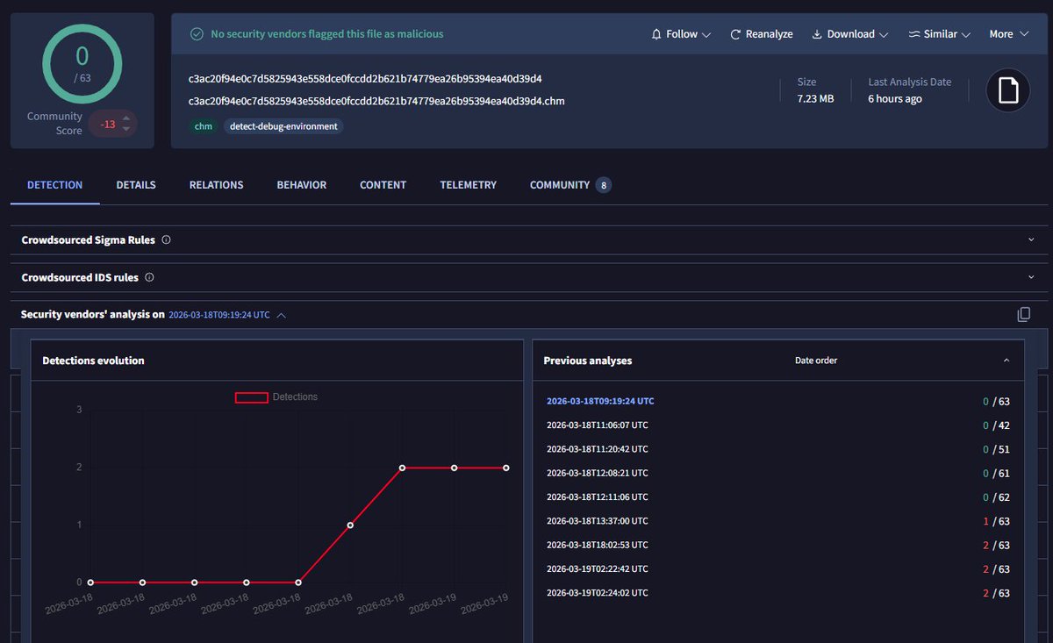1053x643 pixels.
Task: Click the detect-debug-environment tag
Action: pos(283,126)
